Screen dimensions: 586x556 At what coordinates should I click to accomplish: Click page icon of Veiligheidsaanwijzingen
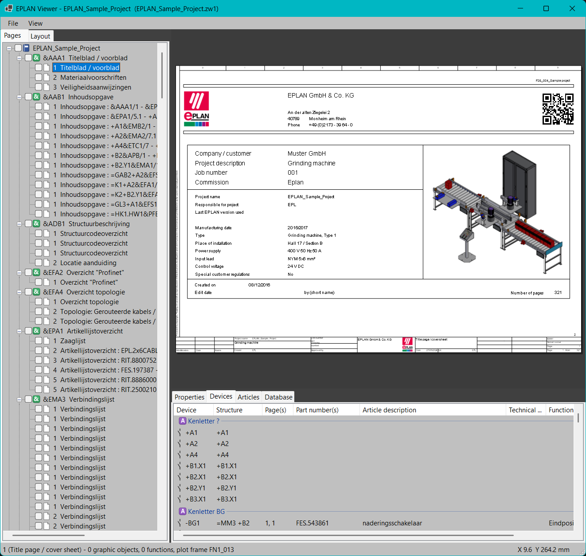tap(47, 87)
